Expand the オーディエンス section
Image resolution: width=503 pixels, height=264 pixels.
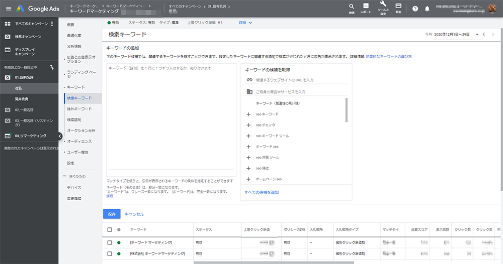coord(78,142)
